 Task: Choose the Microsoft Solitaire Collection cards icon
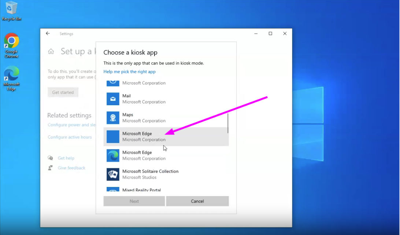pyautogui.click(x=113, y=174)
